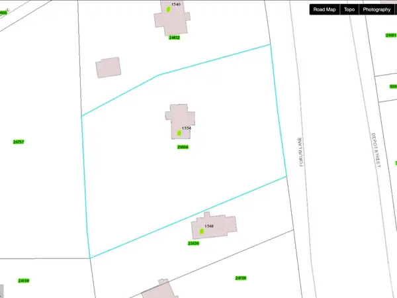Image resolution: width=397 pixels, height=298 pixels.
Task: Click the parcel ID label beneath building 1540
Action: click(x=175, y=38)
